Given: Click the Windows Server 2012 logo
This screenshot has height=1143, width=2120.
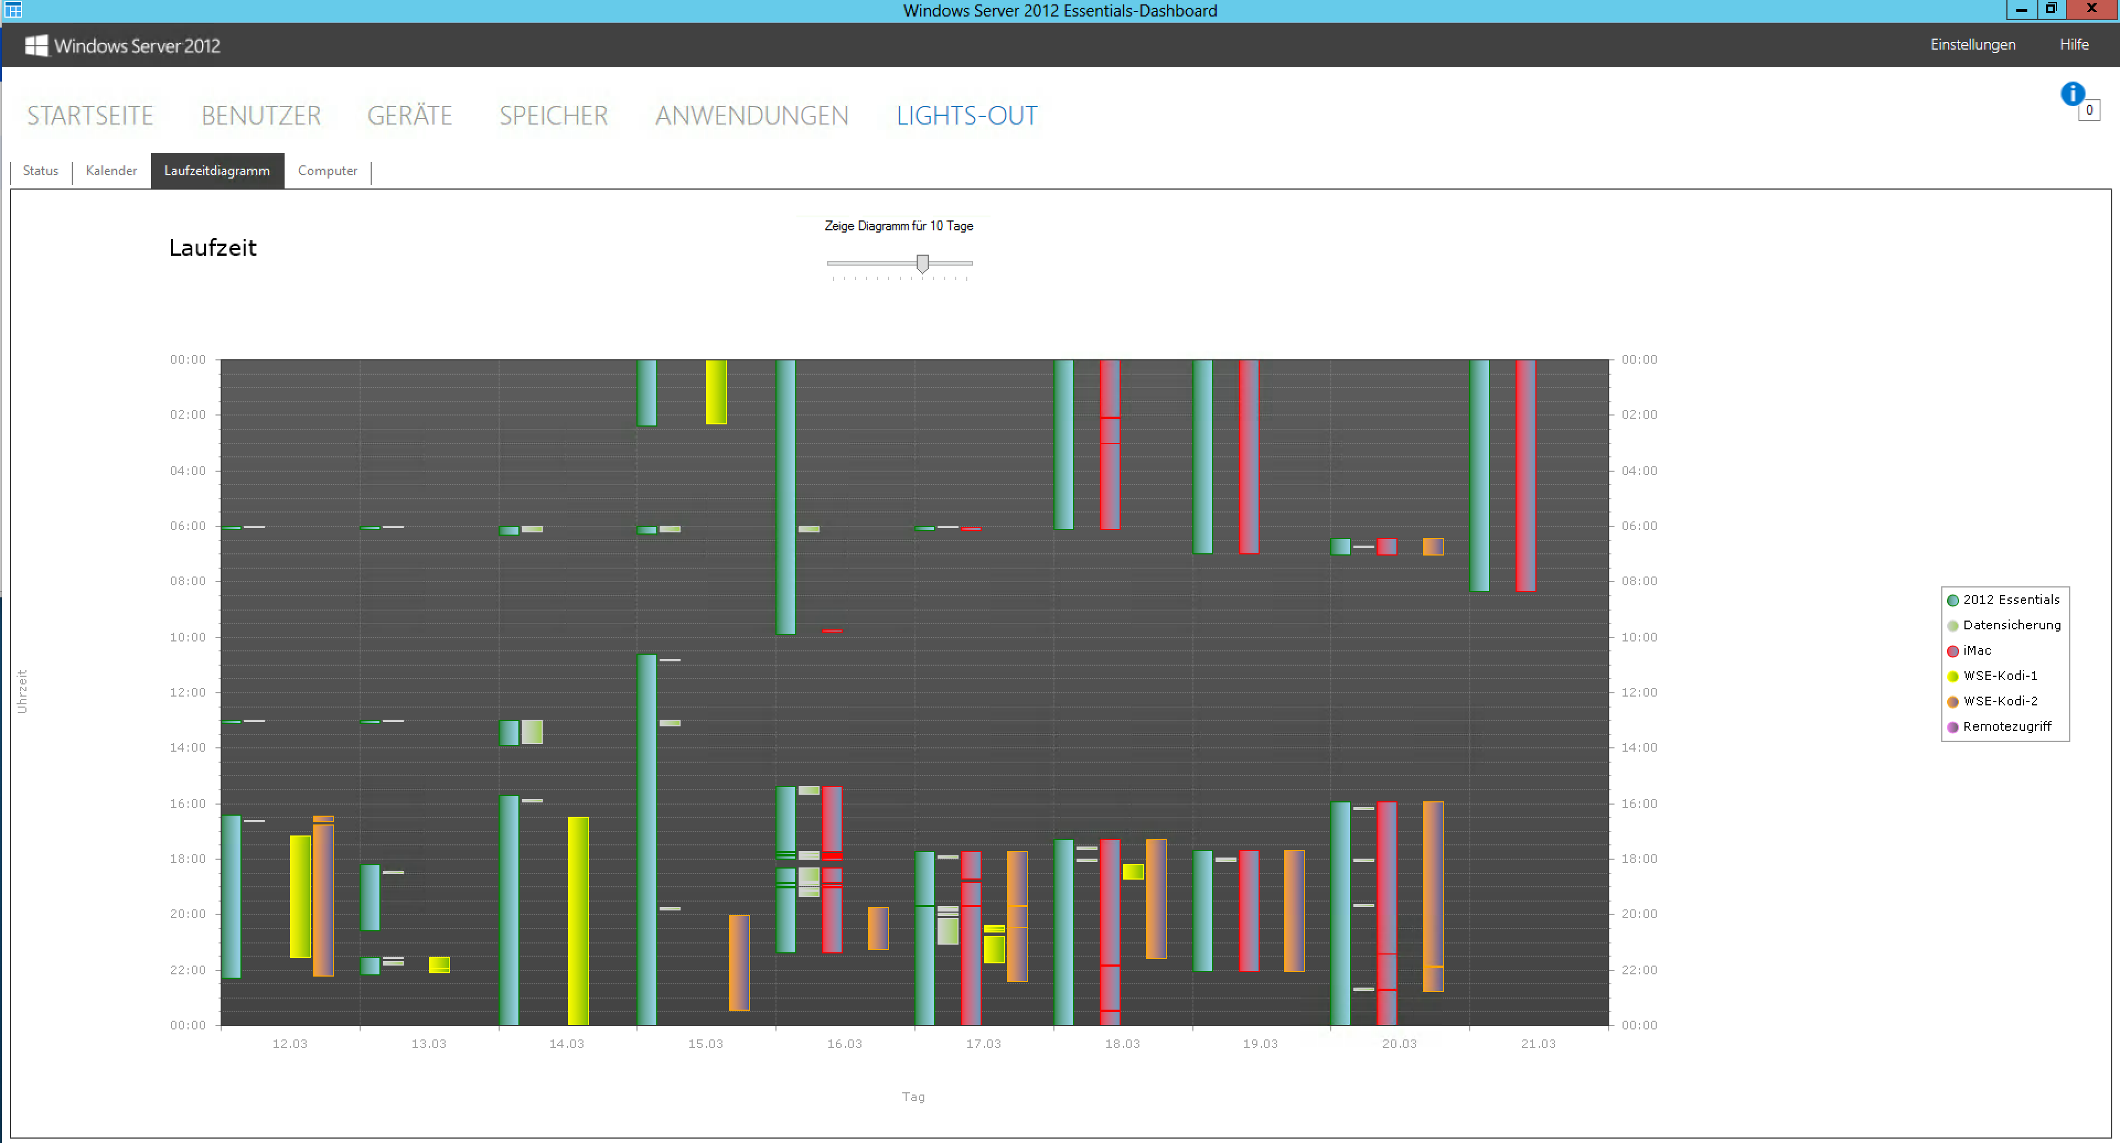Looking at the screenshot, I should [x=122, y=45].
